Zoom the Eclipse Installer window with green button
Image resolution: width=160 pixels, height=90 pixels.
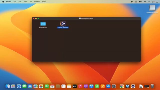(38, 18)
